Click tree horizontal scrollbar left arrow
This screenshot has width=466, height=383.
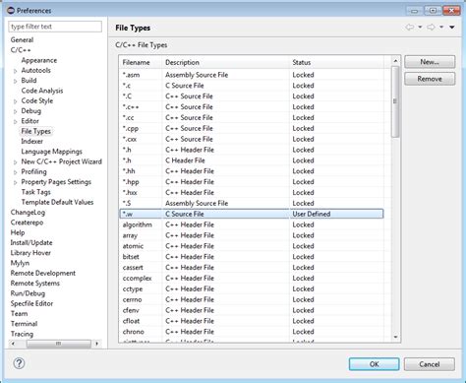point(13,344)
